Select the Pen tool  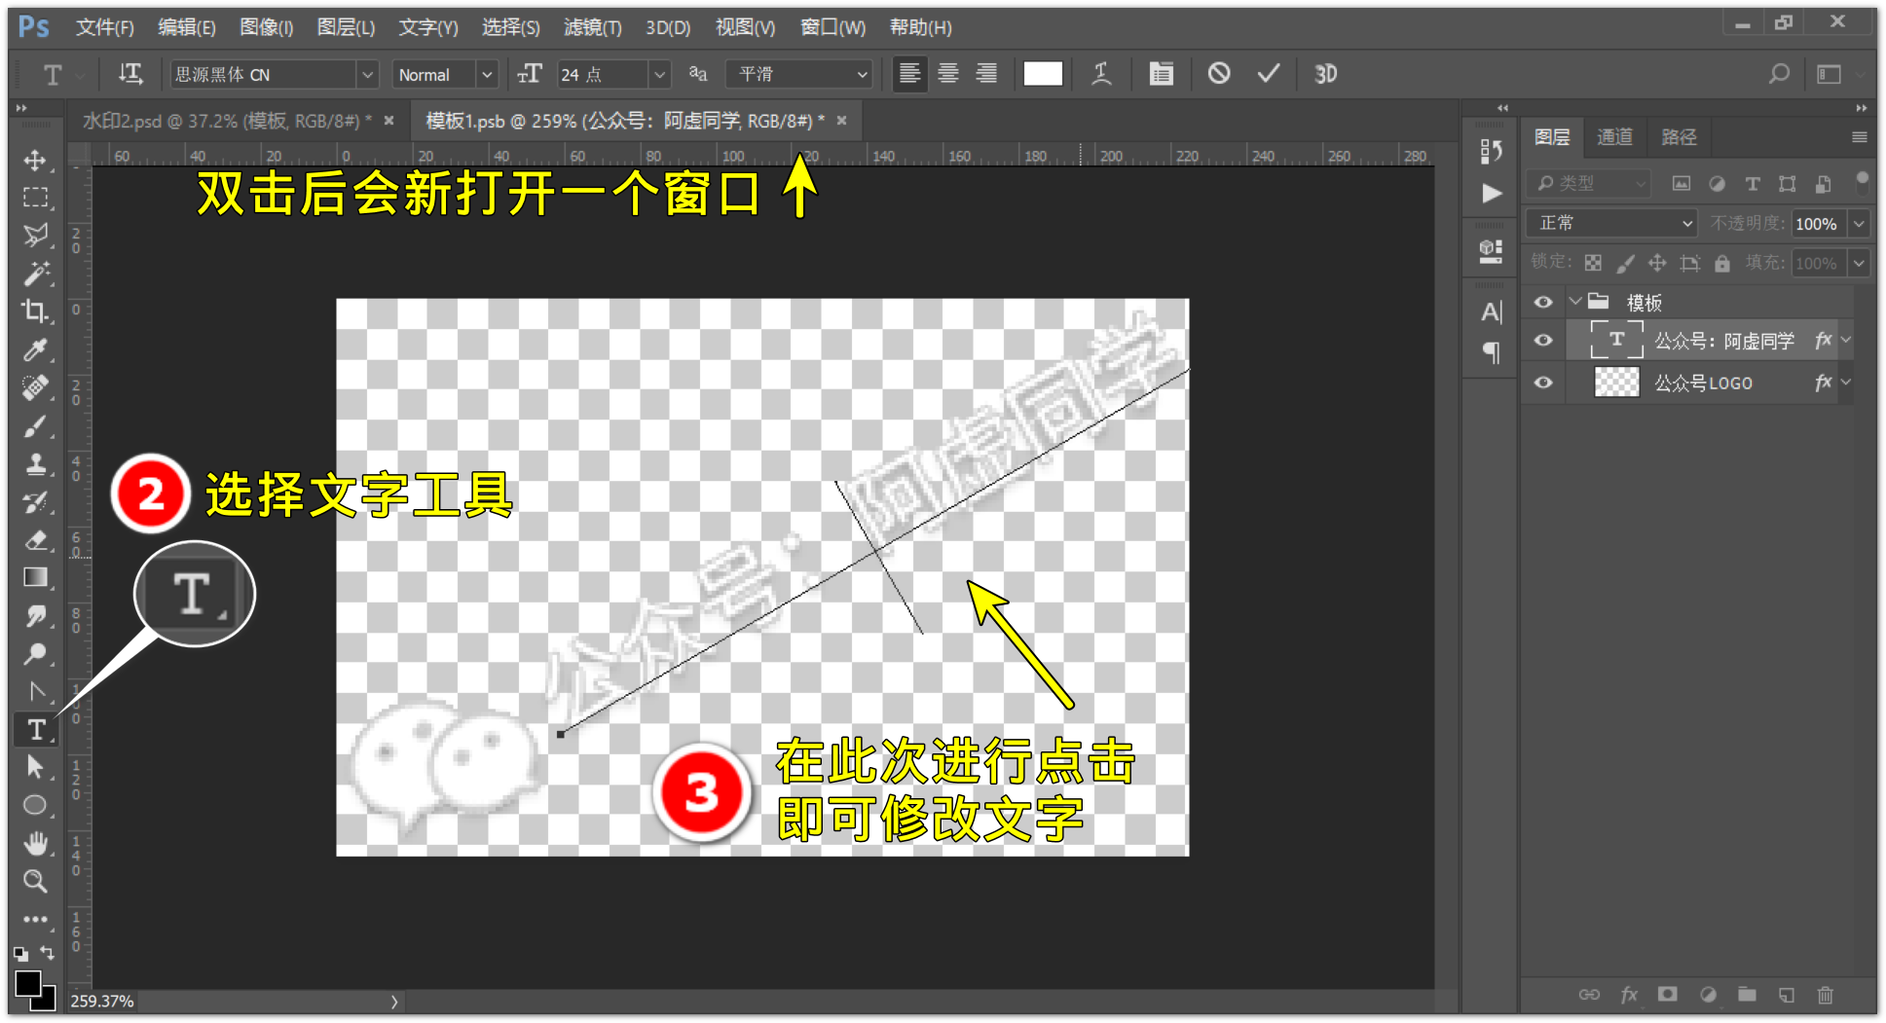pos(36,692)
